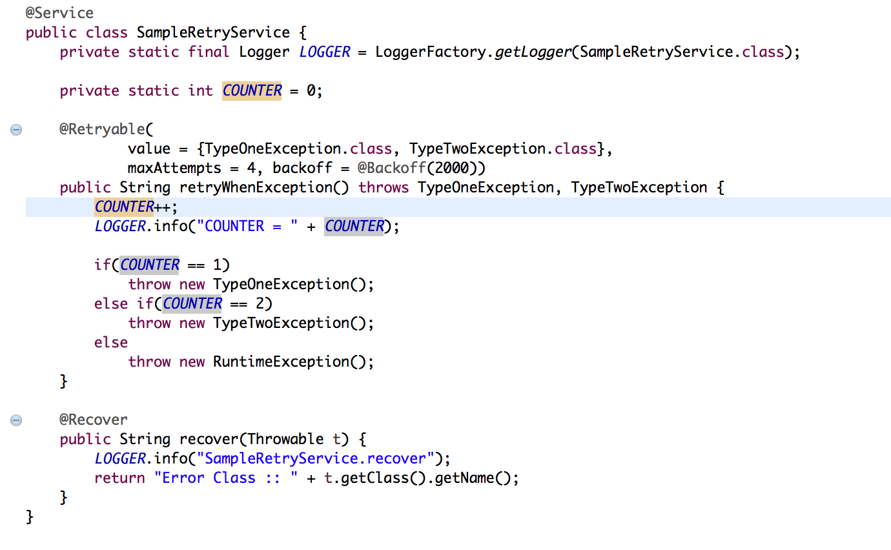The image size is (891, 550).
Task: Click COUNTER in the == 2 condition
Action: 192,303
